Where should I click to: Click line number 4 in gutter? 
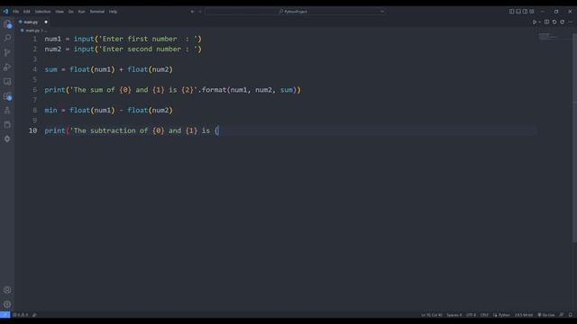click(34, 69)
